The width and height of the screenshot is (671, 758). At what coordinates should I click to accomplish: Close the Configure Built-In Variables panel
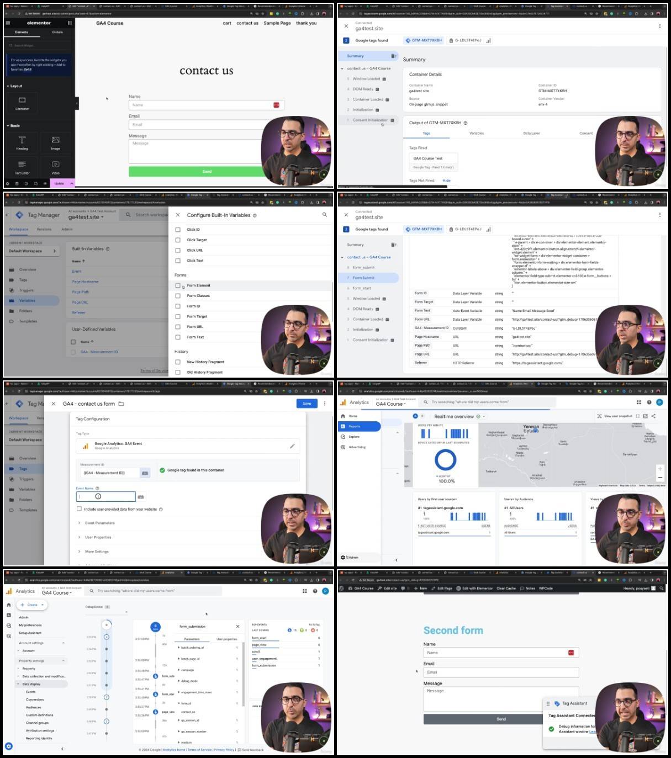click(178, 215)
